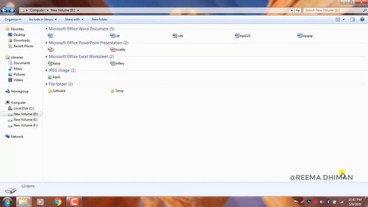
Task: Open Network in the navigation pane
Action: [x=14, y=137]
